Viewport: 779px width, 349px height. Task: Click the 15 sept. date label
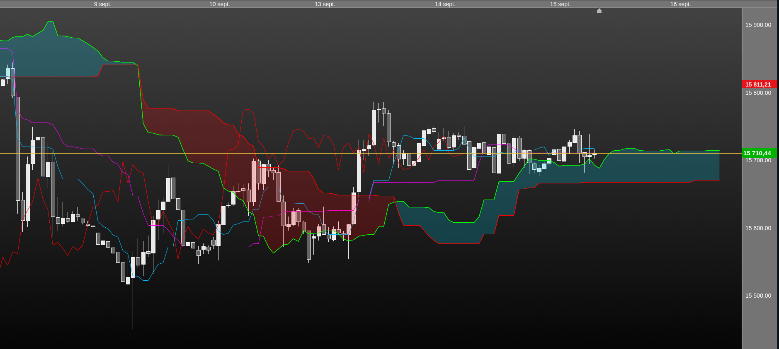[x=560, y=4]
